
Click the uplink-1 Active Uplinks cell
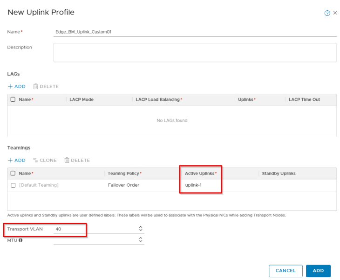(193, 185)
